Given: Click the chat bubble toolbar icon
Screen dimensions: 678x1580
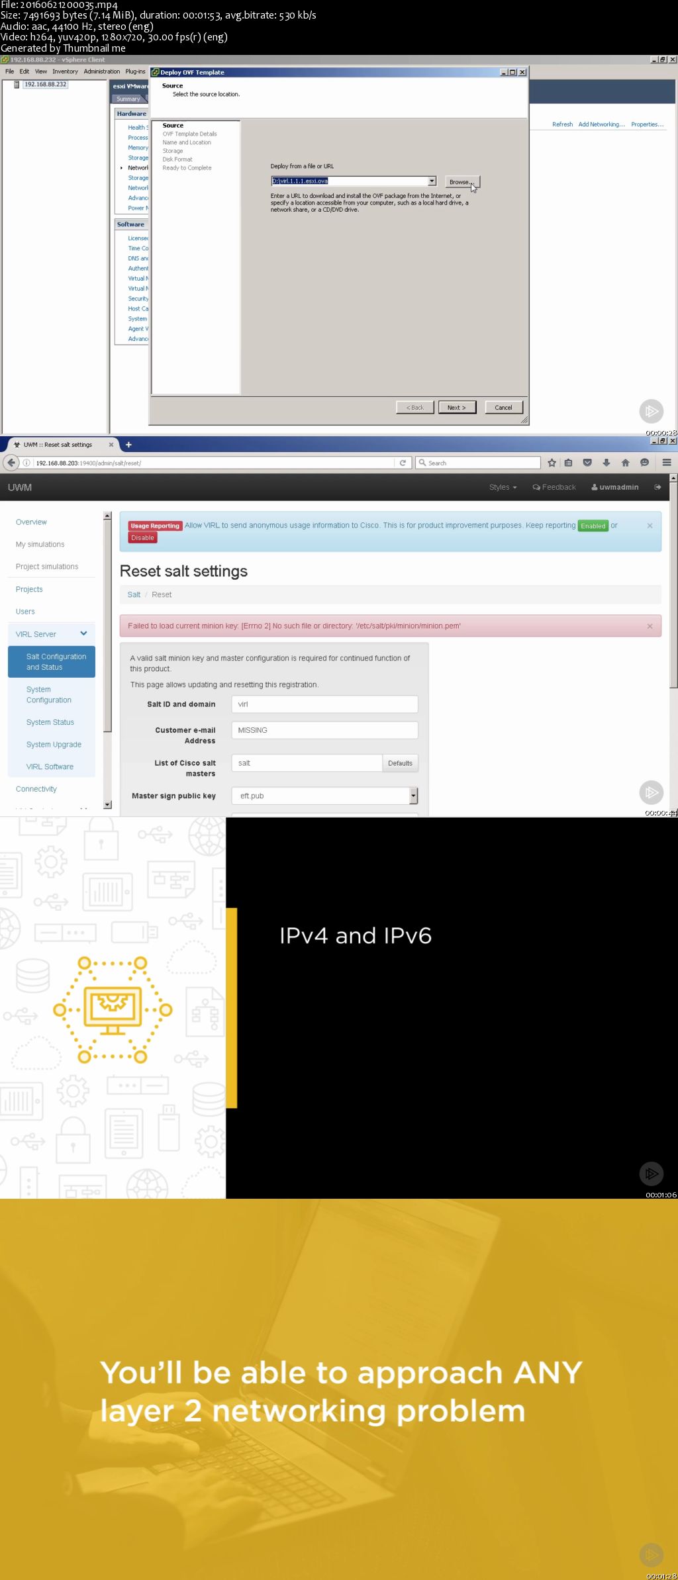Looking at the screenshot, I should click(644, 463).
